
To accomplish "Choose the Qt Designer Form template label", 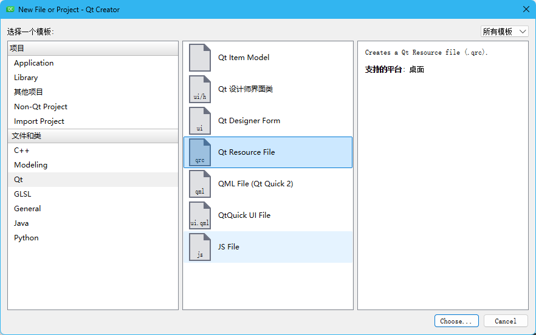I will coord(249,121).
